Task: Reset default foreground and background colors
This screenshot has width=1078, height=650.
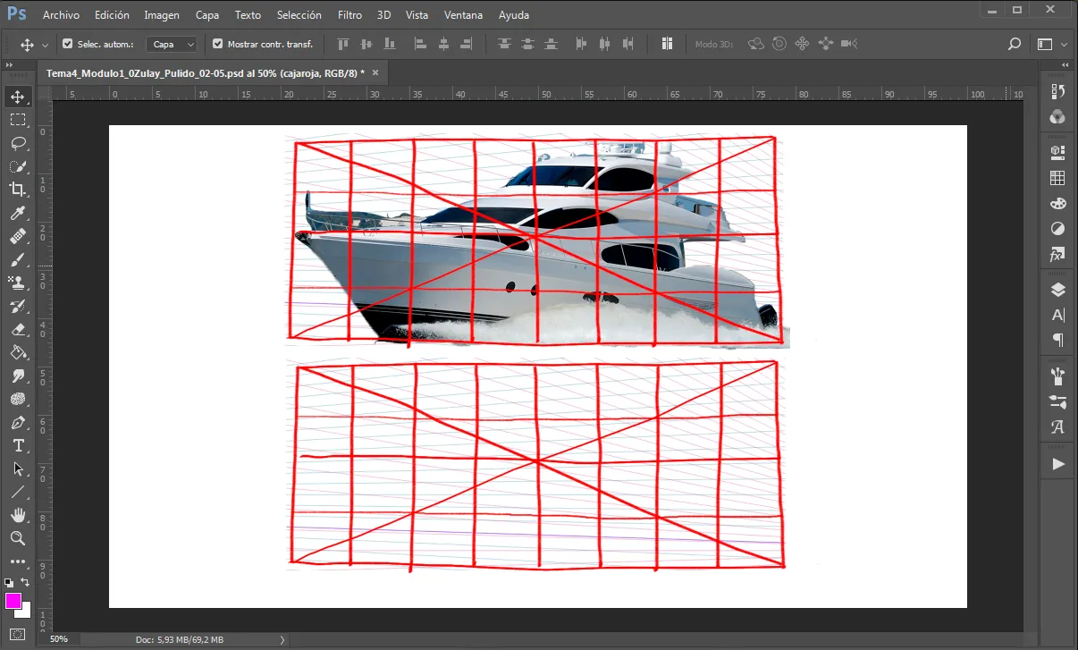Action: [x=9, y=582]
